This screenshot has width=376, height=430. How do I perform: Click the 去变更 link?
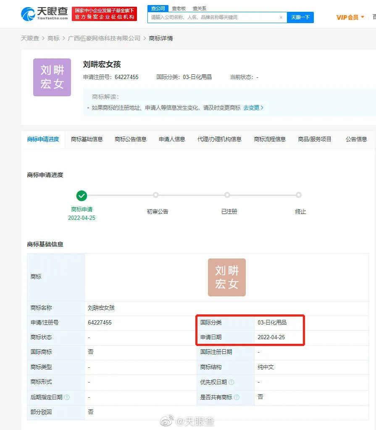click(x=253, y=108)
